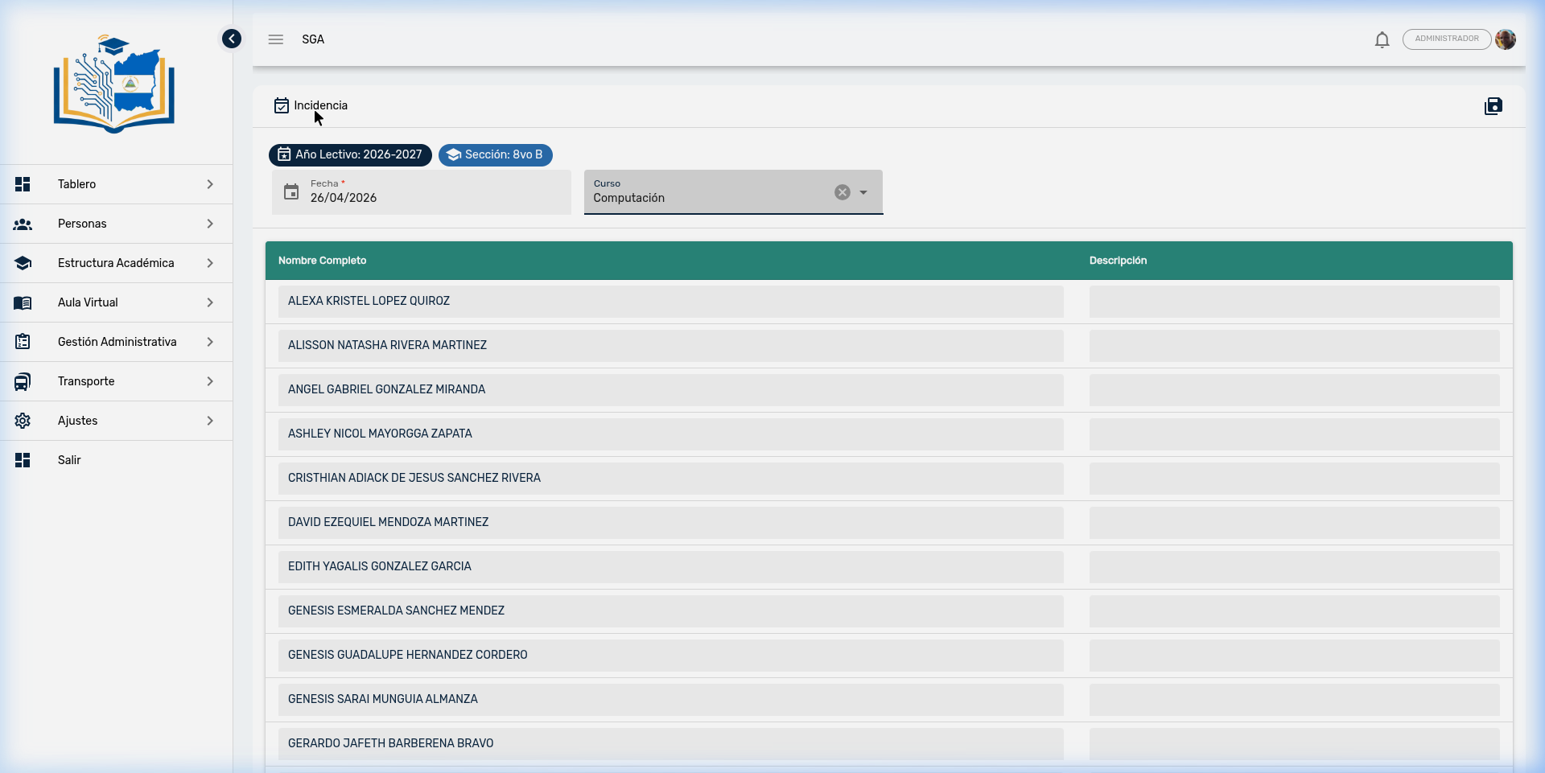Click the Fecha date input field
1545x773 pixels.
[x=435, y=198]
